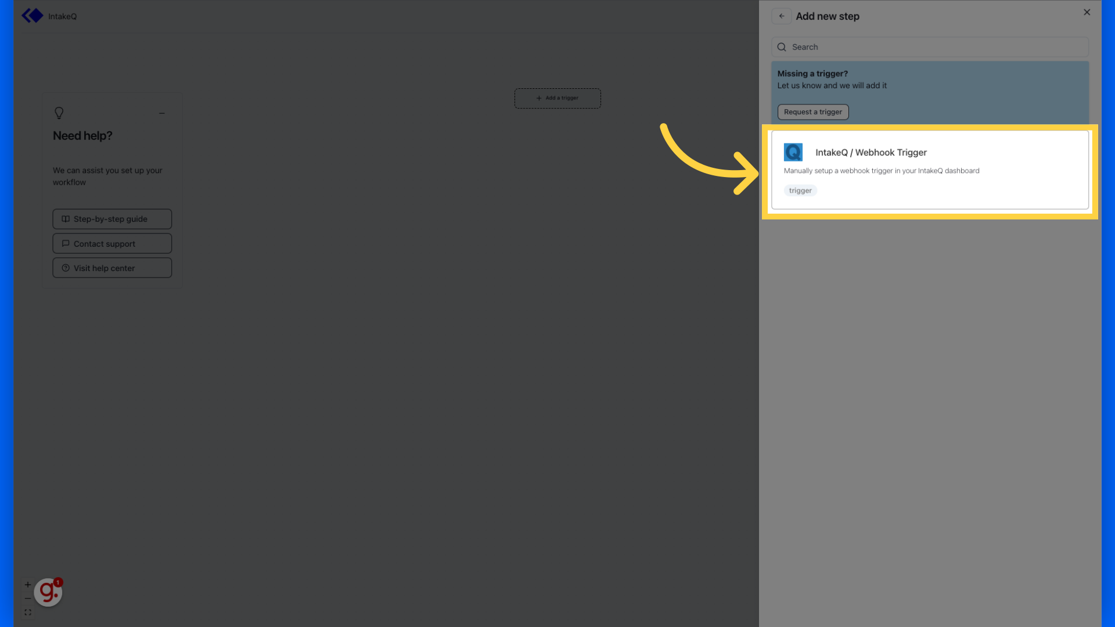Click the 'trigger' tag on the webhook card
This screenshot has height=627, width=1115.
(800, 190)
